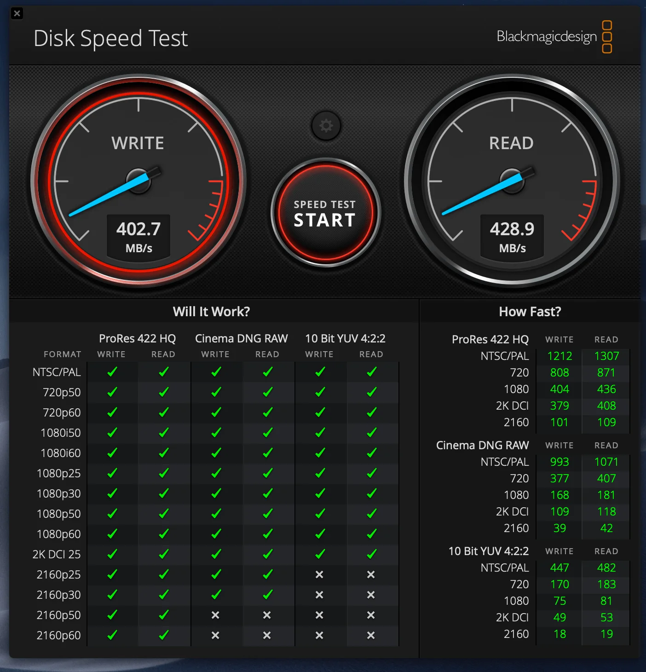Image resolution: width=646 pixels, height=672 pixels.
Task: Click the 10 Bit YUV write checkmark for 2K DCI 25
Action: coord(320,554)
